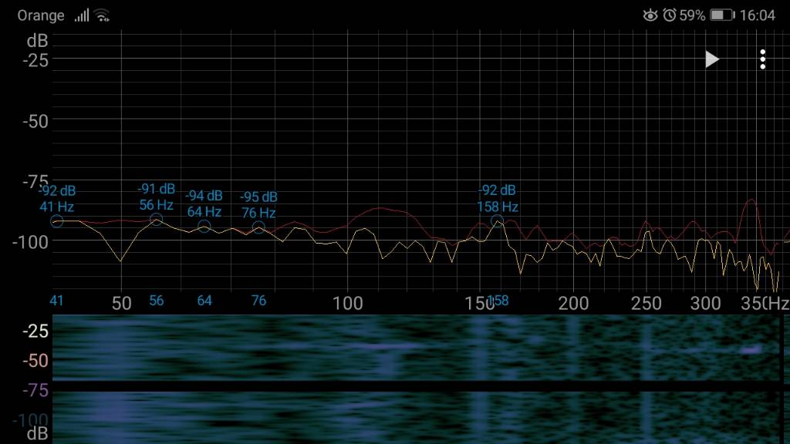Tap the alarm clock status icon

point(670,15)
